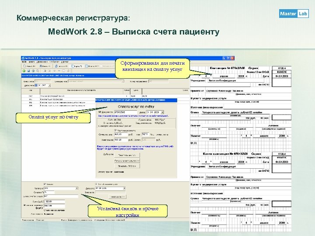
Task: Toggle the Дата оказания услуг checkbox
Action: point(96,184)
